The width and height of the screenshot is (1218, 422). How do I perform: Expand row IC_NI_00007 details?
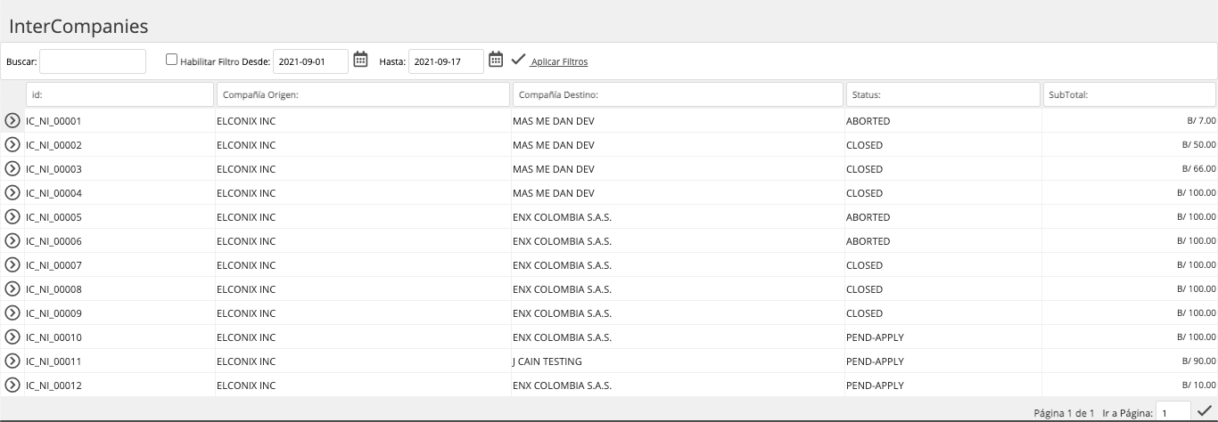(12, 264)
